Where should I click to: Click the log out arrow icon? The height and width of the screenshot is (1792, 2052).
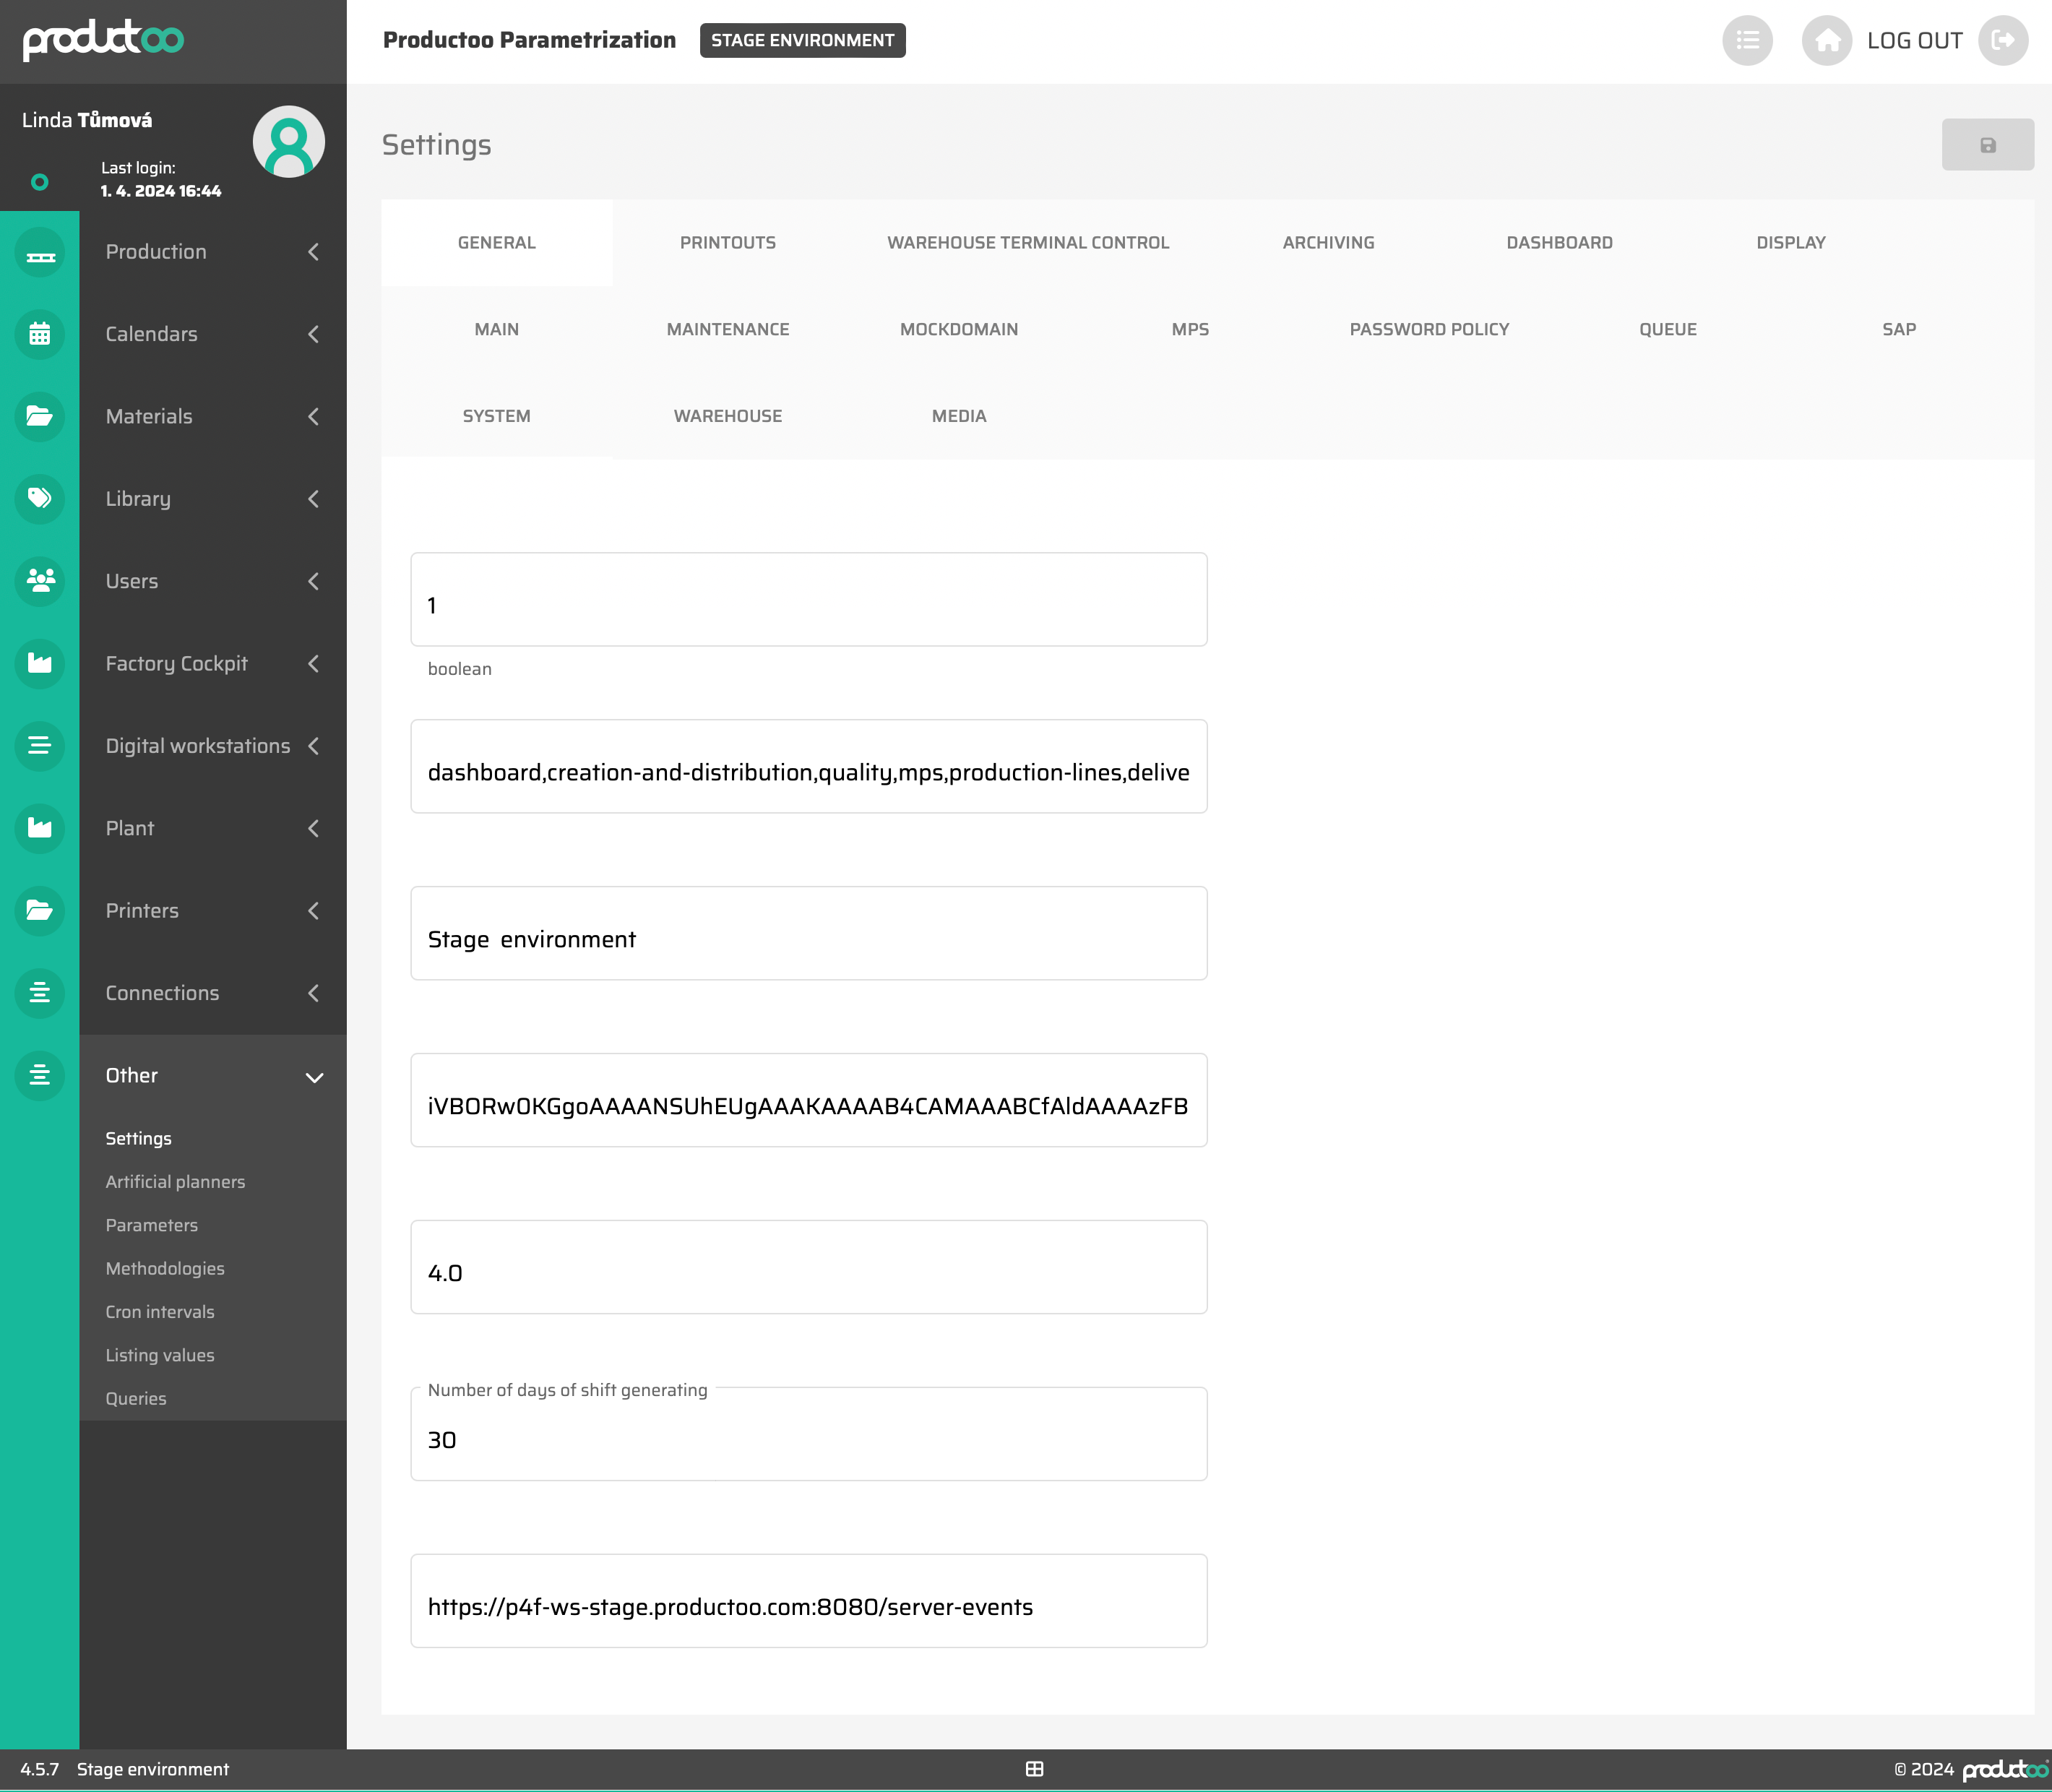tap(2002, 41)
